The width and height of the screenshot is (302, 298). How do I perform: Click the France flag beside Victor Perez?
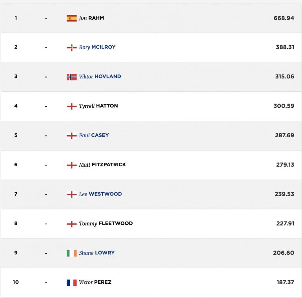pos(72,283)
